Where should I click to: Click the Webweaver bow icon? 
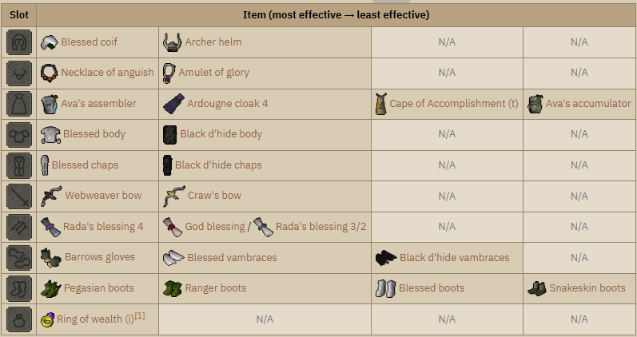(x=52, y=196)
